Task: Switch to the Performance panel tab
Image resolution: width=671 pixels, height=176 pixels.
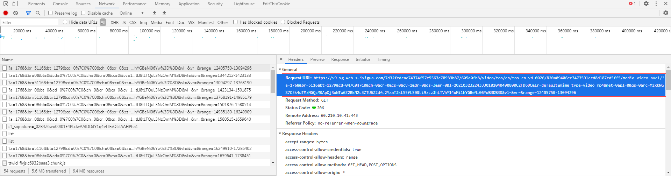Action: pyautogui.click(x=135, y=4)
